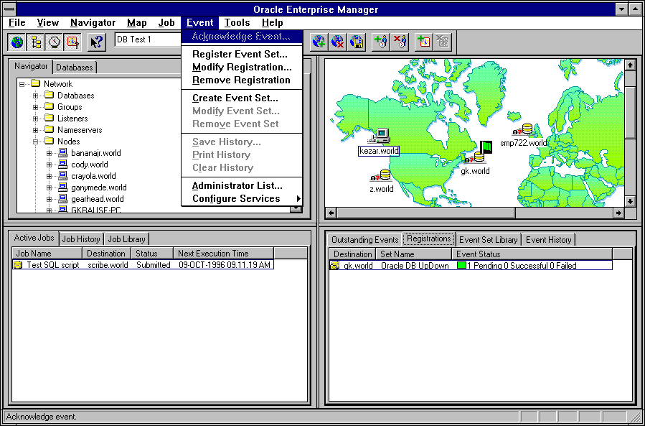This screenshot has width=645, height=426.
Task: Select cody.world in the Navigator tree
Action: click(90, 165)
